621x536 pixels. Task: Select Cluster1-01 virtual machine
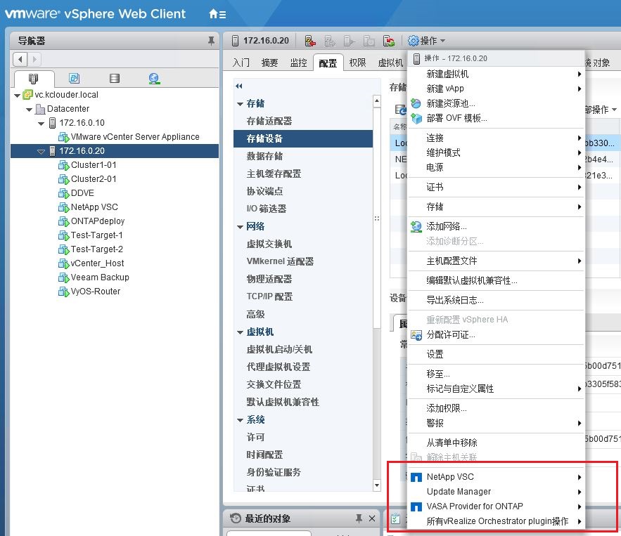tap(94, 165)
